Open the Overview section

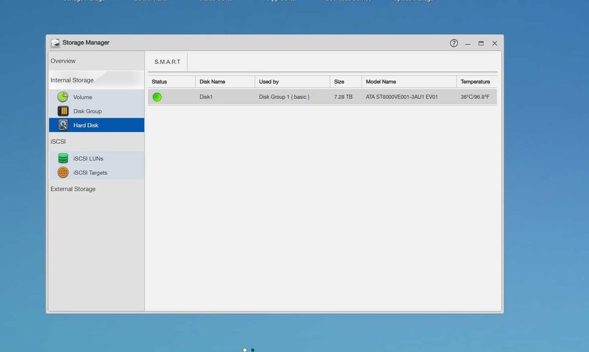coord(63,61)
